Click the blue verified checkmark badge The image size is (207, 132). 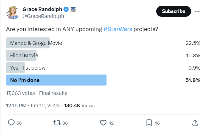(x=66, y=9)
